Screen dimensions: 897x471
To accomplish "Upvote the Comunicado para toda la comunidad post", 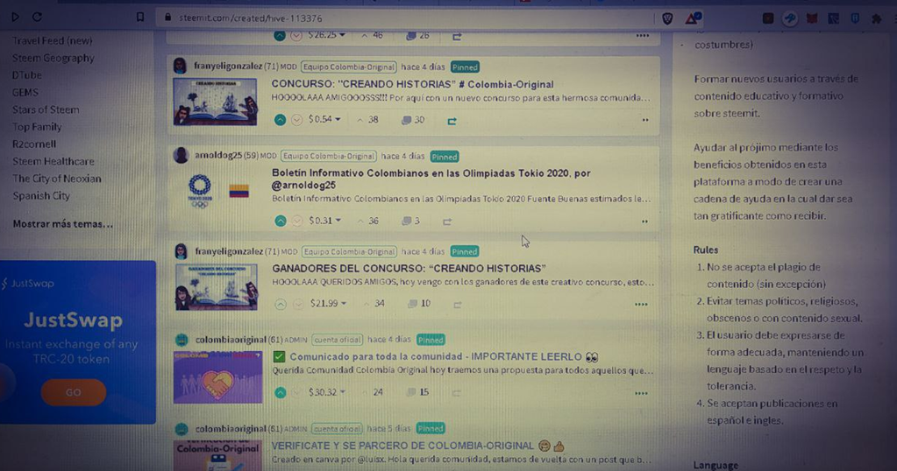I will coord(281,392).
